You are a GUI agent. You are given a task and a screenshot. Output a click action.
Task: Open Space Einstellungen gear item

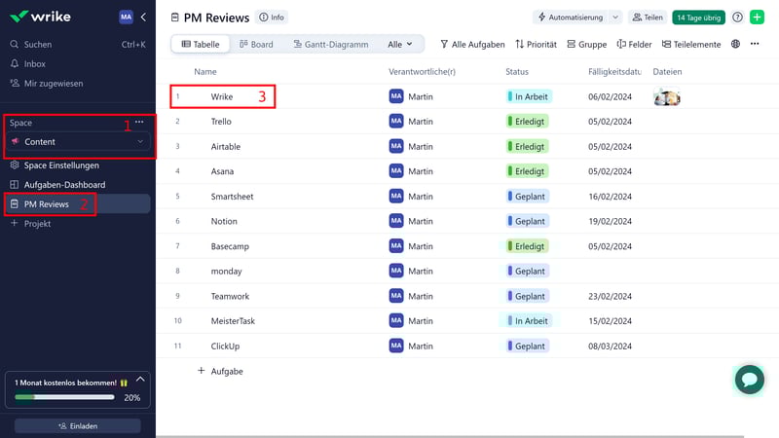coord(60,165)
